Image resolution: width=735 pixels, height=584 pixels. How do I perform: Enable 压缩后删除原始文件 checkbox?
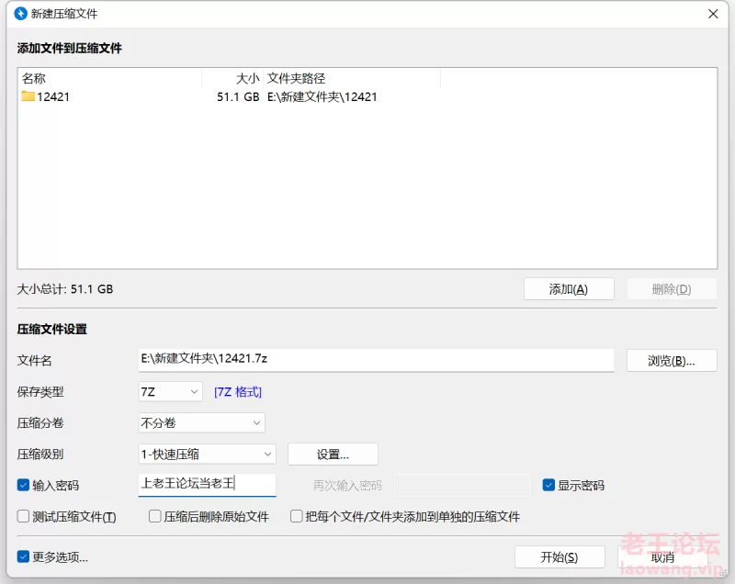click(154, 516)
